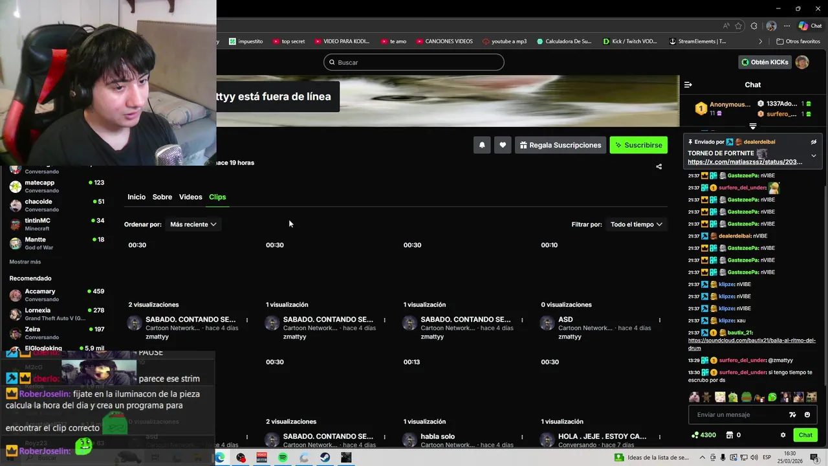
Task: Open the pinned x.com tournament link
Action: (x=745, y=162)
